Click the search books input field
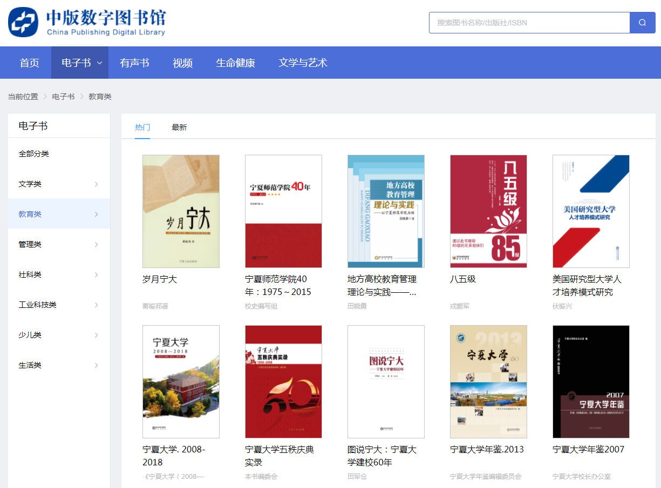The width and height of the screenshot is (661, 488). (x=529, y=23)
